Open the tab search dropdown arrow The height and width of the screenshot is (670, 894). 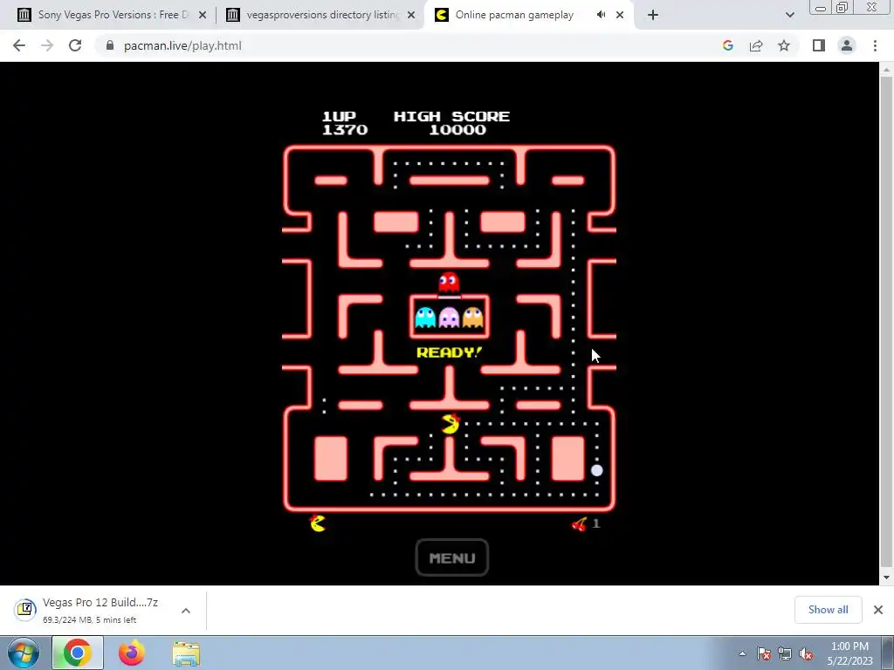click(x=789, y=15)
